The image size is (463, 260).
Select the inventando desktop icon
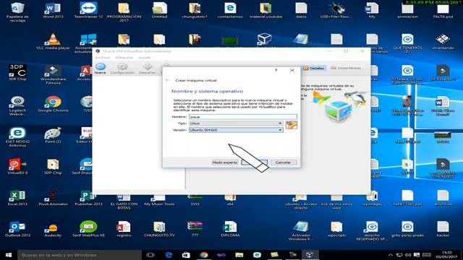click(x=443, y=42)
